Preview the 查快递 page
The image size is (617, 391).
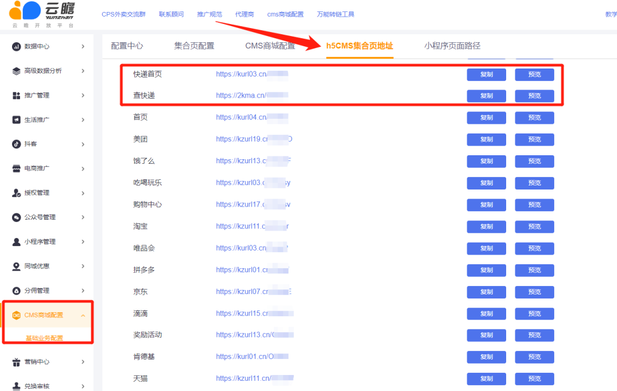534,96
